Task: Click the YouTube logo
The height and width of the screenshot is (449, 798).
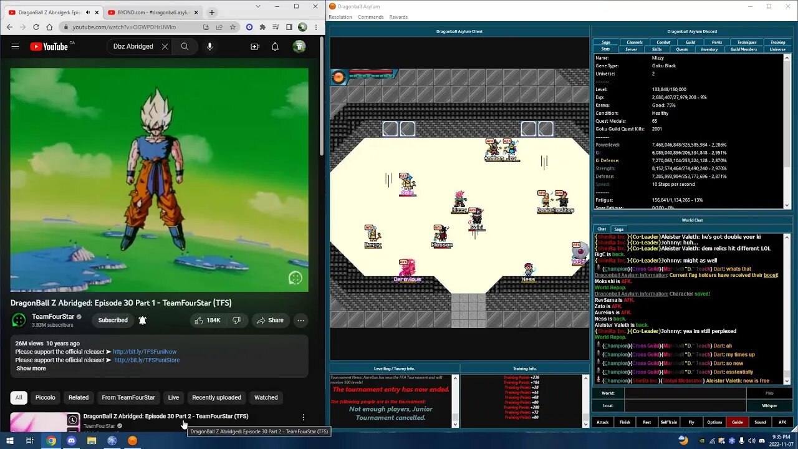Action: (49, 46)
